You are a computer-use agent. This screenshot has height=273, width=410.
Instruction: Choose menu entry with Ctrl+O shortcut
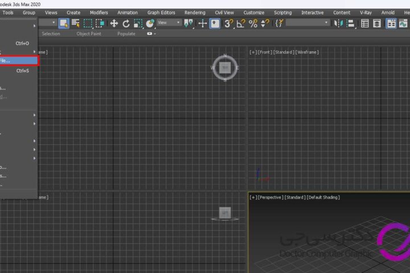pos(19,43)
